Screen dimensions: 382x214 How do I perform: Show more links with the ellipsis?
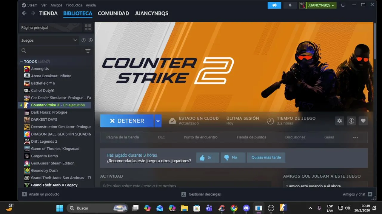[x=355, y=137]
